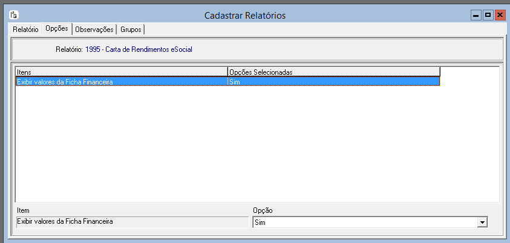Click the Opção label above the combo box
This screenshot has height=243, width=510.
(x=263, y=210)
